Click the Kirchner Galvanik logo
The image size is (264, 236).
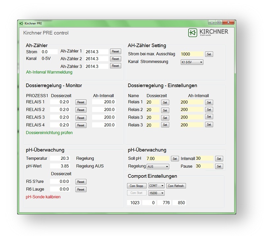pyautogui.click(x=208, y=33)
